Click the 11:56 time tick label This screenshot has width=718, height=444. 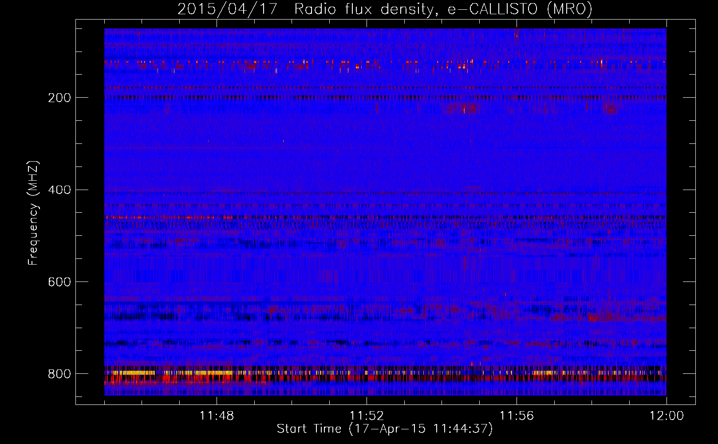[x=517, y=416]
